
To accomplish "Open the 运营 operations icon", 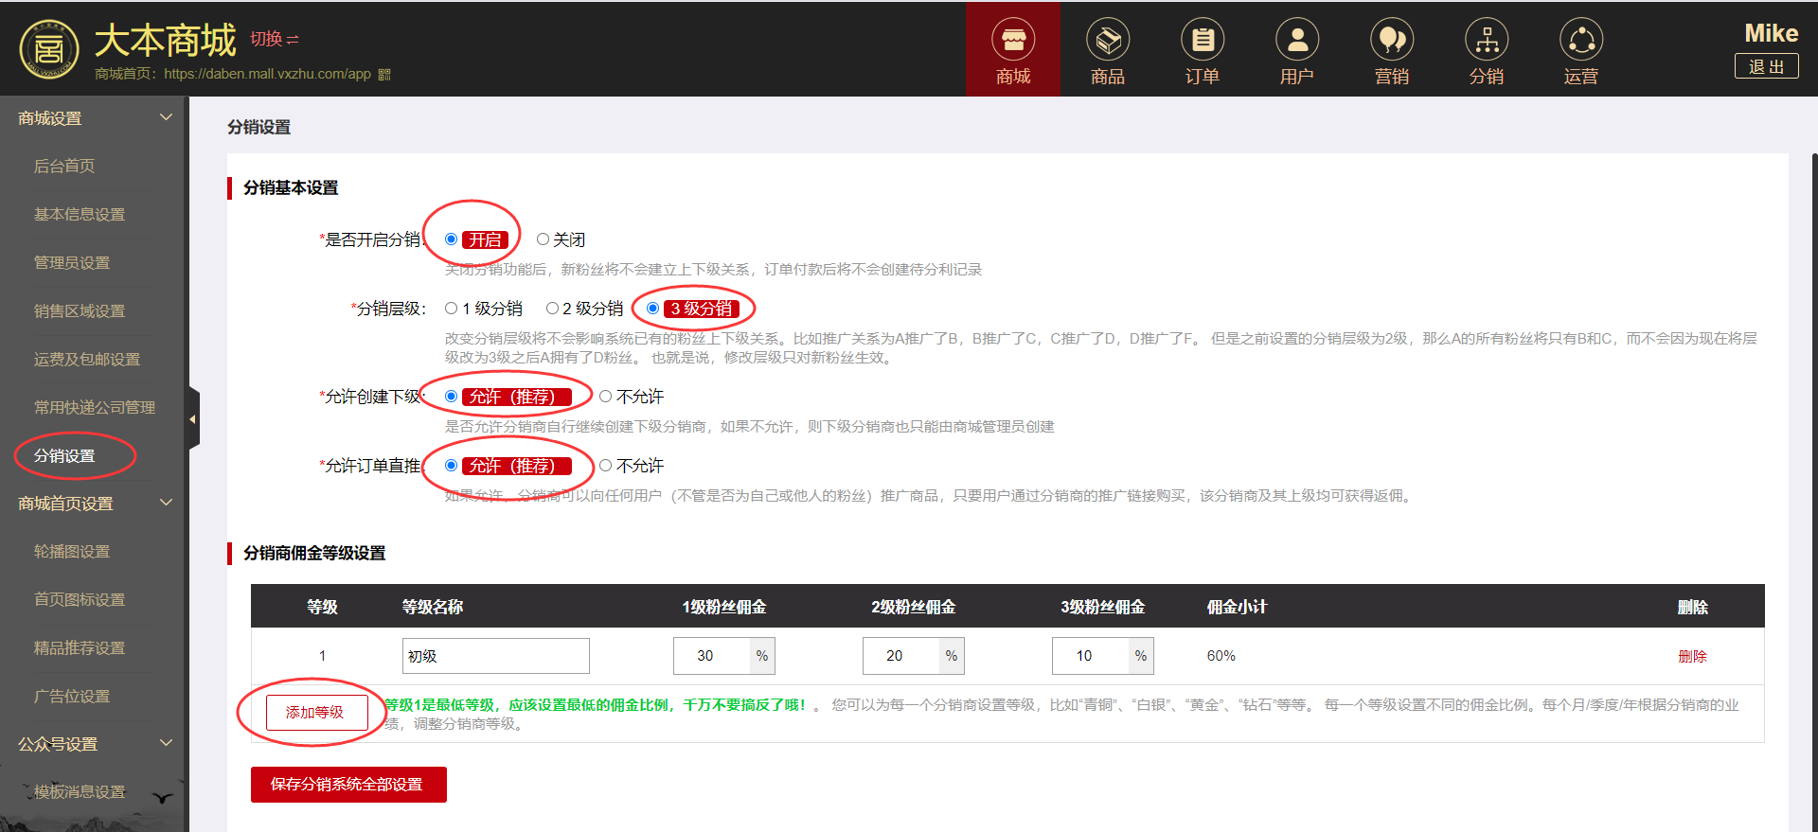I will (1580, 41).
